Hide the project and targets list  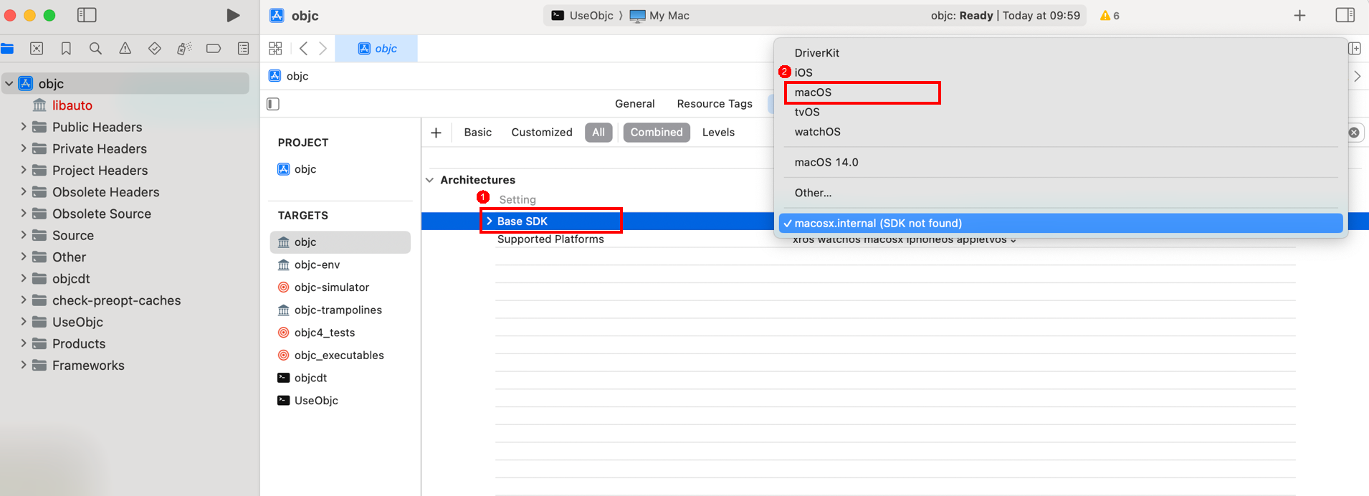[x=273, y=104]
